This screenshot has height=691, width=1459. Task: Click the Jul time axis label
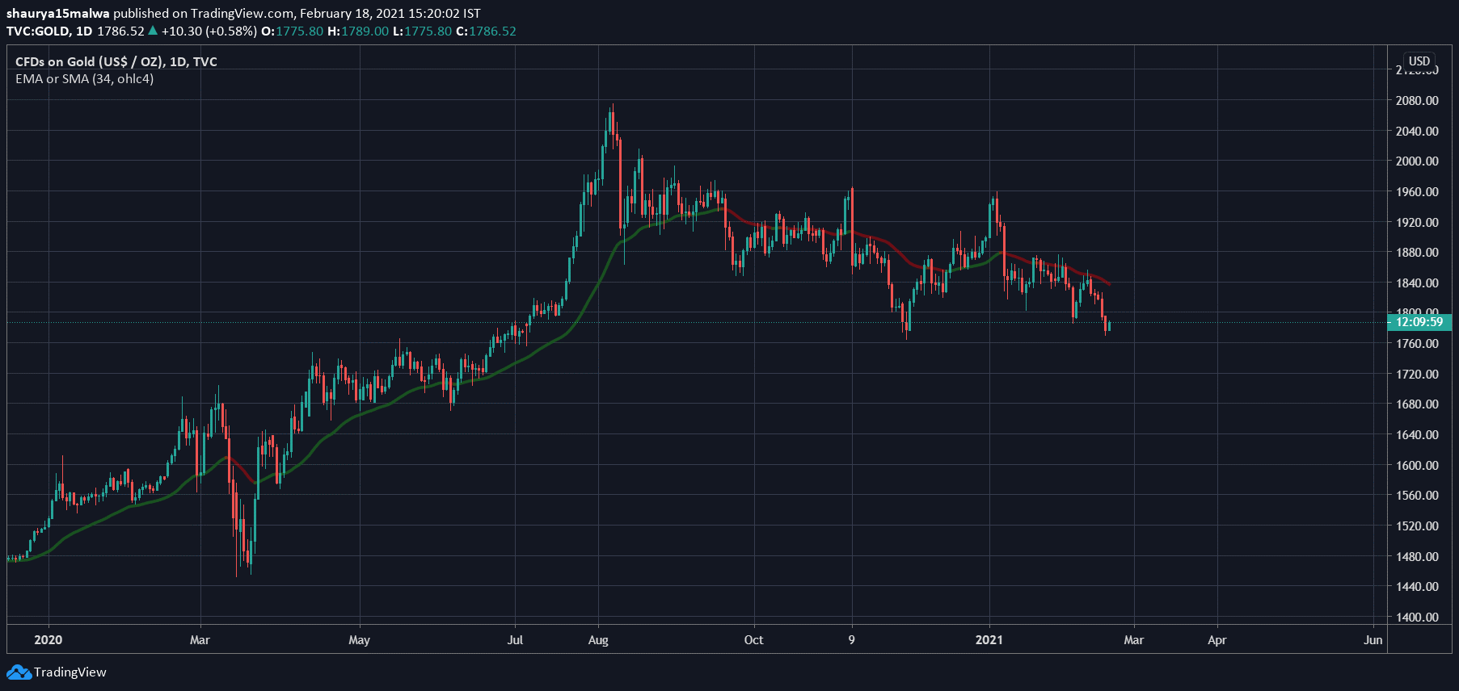515,640
